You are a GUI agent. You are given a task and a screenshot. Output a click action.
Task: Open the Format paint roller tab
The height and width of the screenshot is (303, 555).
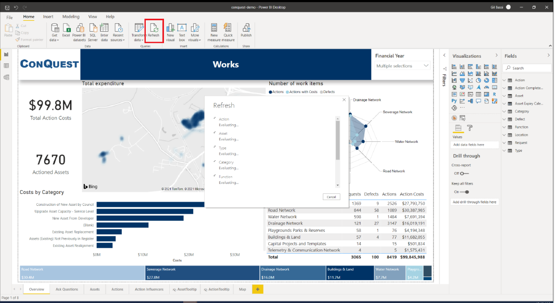point(470,128)
